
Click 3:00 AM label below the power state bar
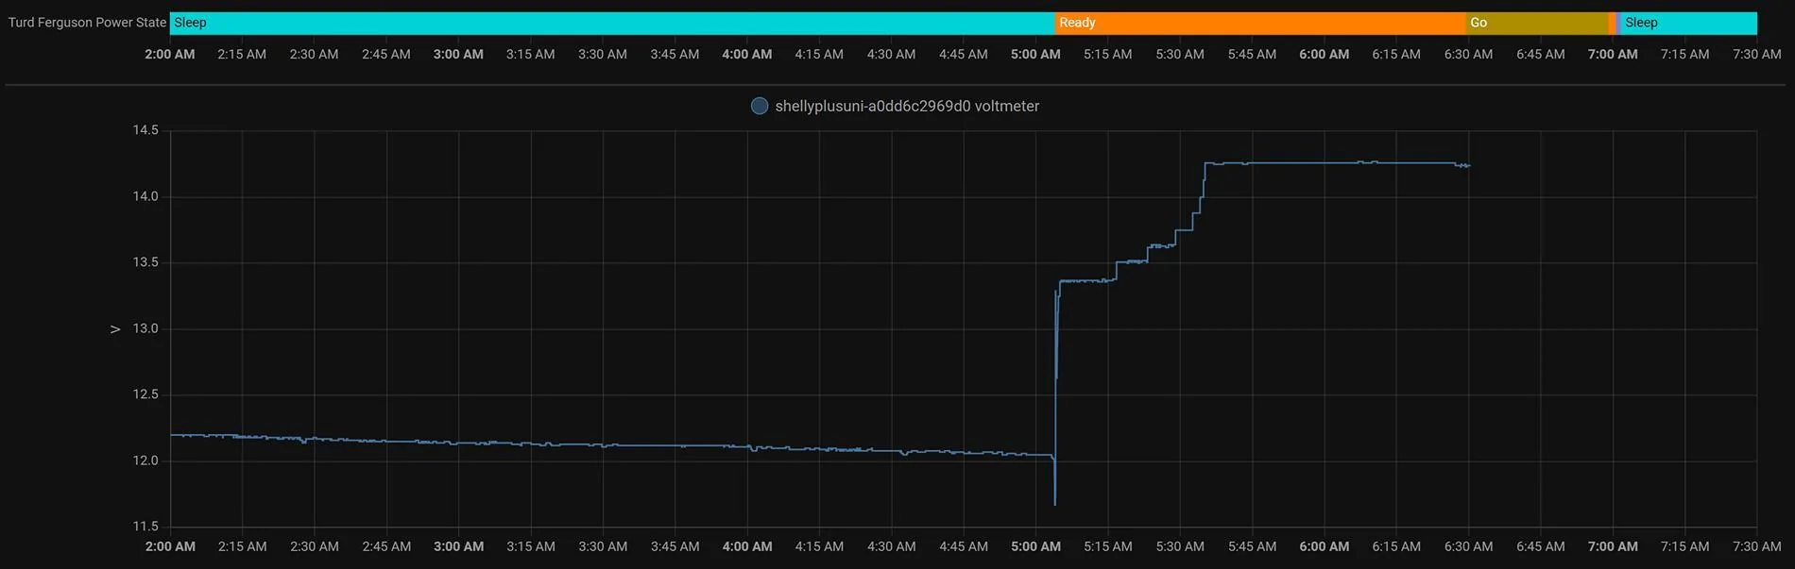pos(458,55)
